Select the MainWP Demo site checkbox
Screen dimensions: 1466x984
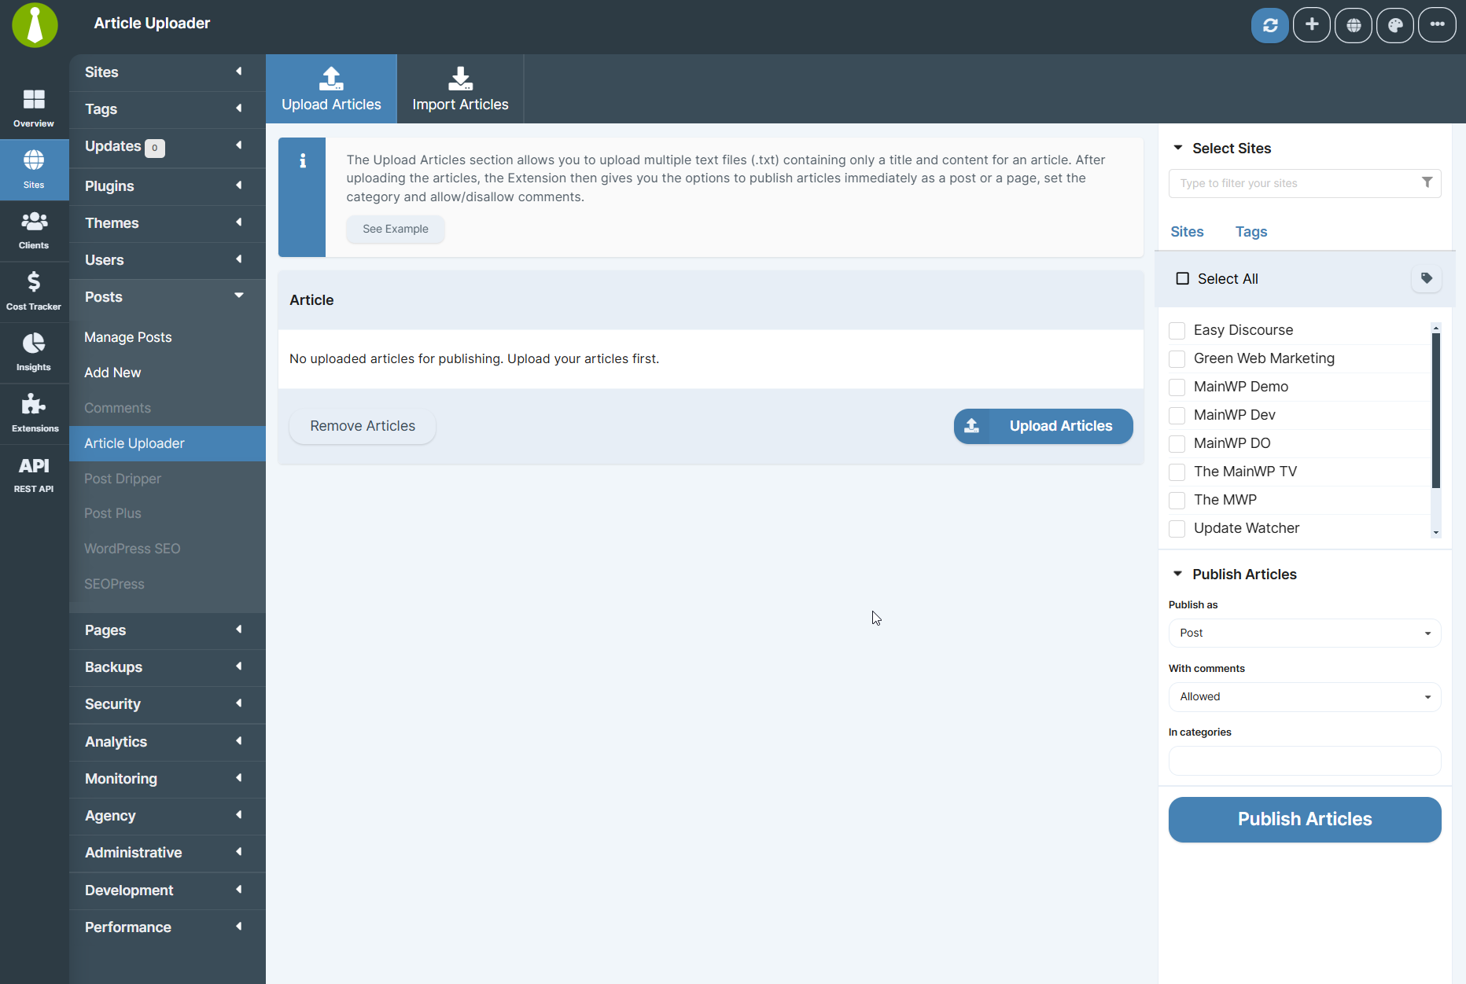click(x=1177, y=387)
